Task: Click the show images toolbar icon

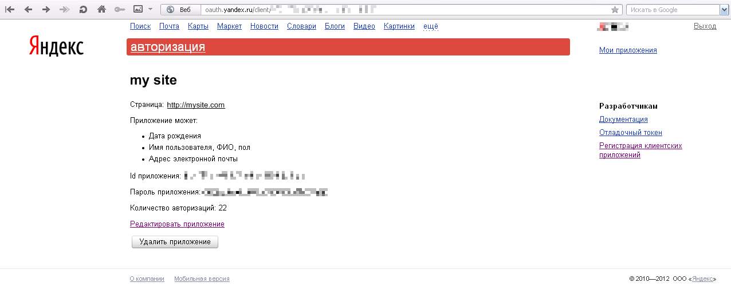Action: pos(138,9)
